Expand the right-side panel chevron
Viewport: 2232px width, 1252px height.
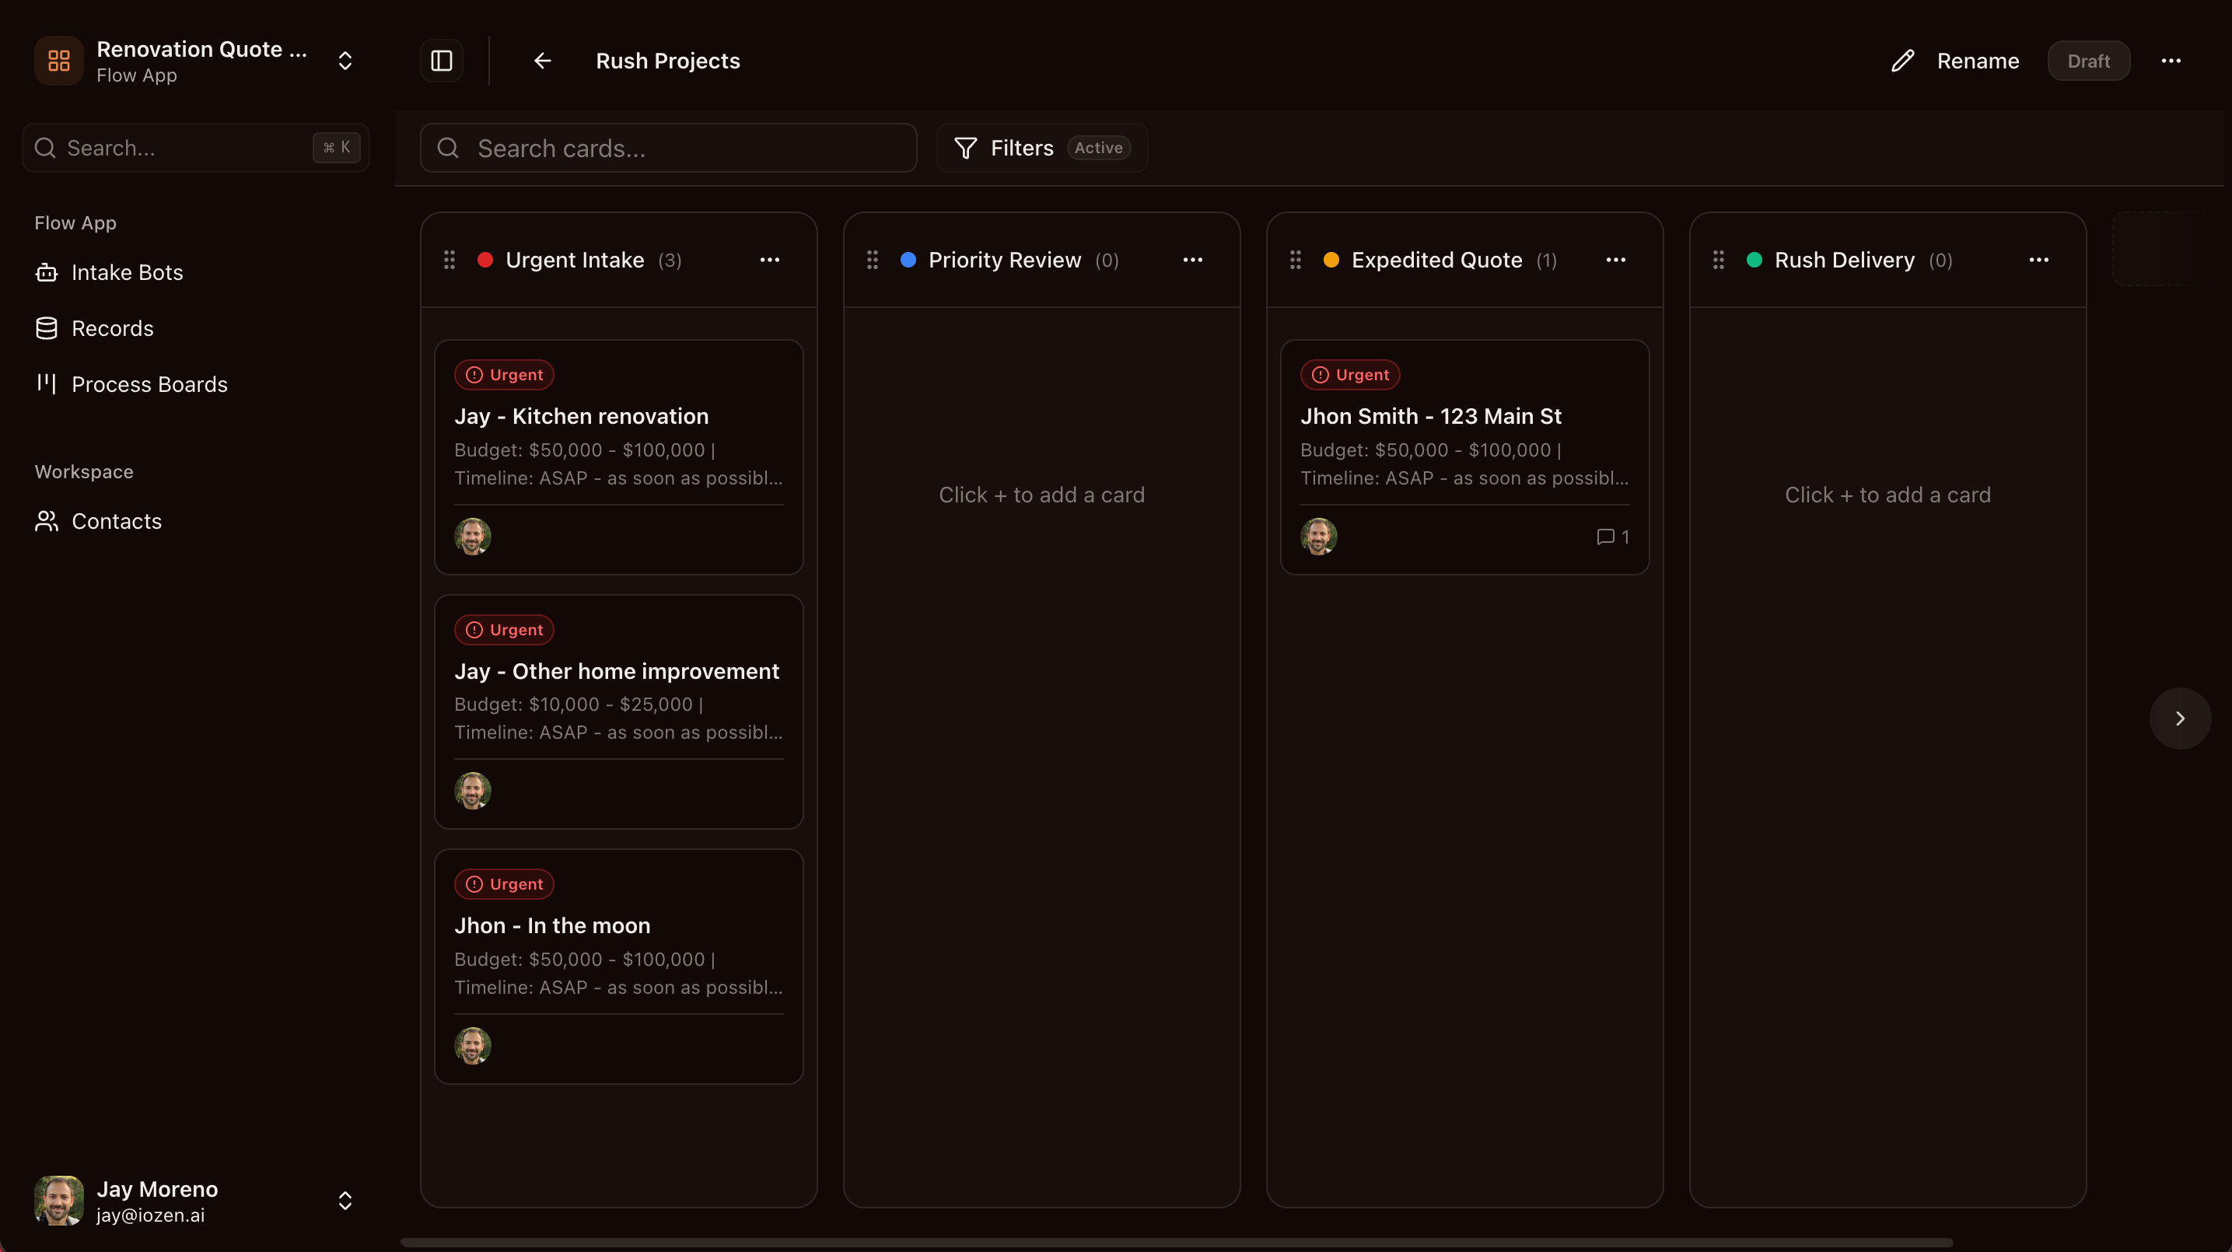(2179, 718)
